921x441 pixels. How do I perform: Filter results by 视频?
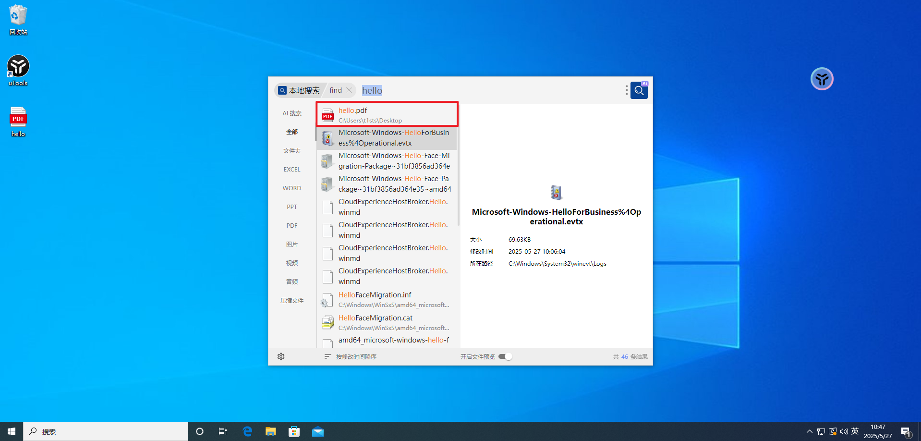292,263
